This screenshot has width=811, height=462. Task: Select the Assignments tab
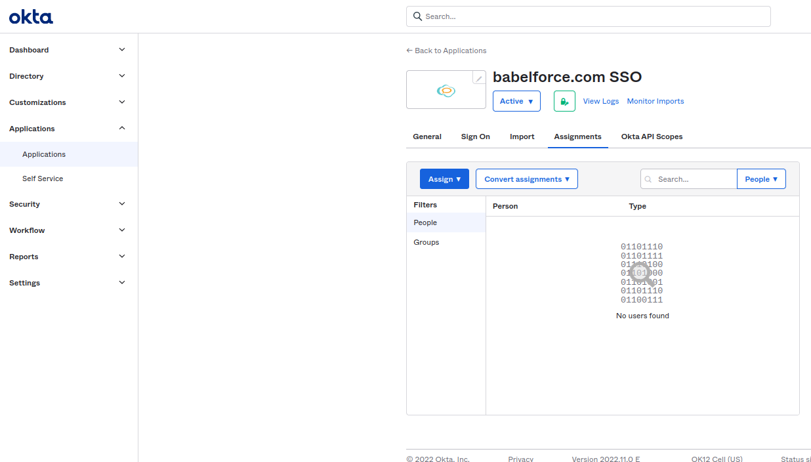[578, 136]
